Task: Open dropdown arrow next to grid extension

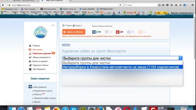Action: coord(188,5)
